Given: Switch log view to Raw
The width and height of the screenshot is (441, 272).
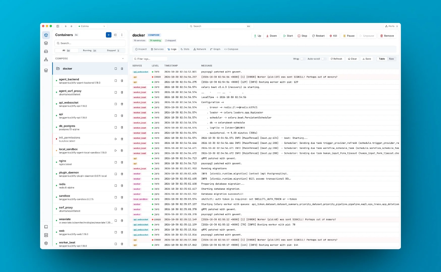Looking at the screenshot, I should coord(391,59).
